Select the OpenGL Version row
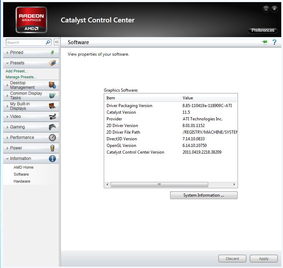283x268 pixels. tap(171, 146)
